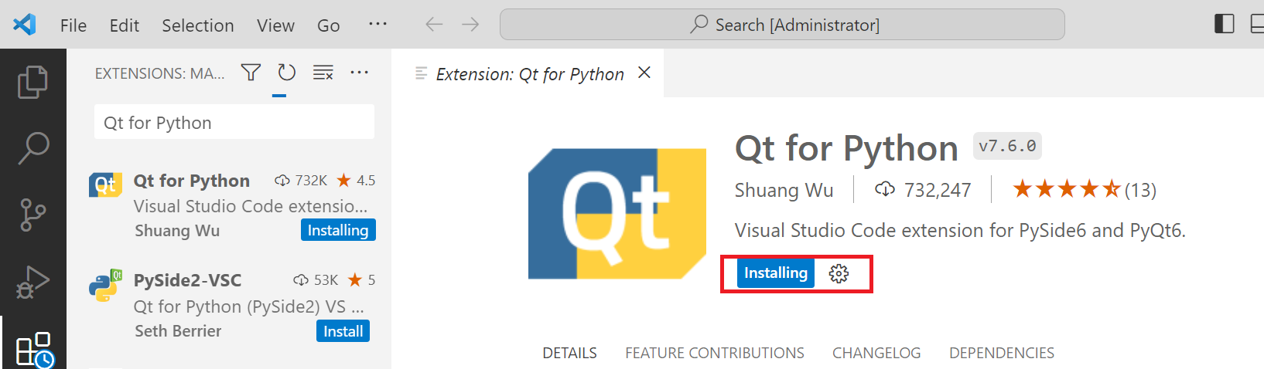The width and height of the screenshot is (1264, 369).
Task: Open the Search view in activity bar
Action: (x=32, y=147)
